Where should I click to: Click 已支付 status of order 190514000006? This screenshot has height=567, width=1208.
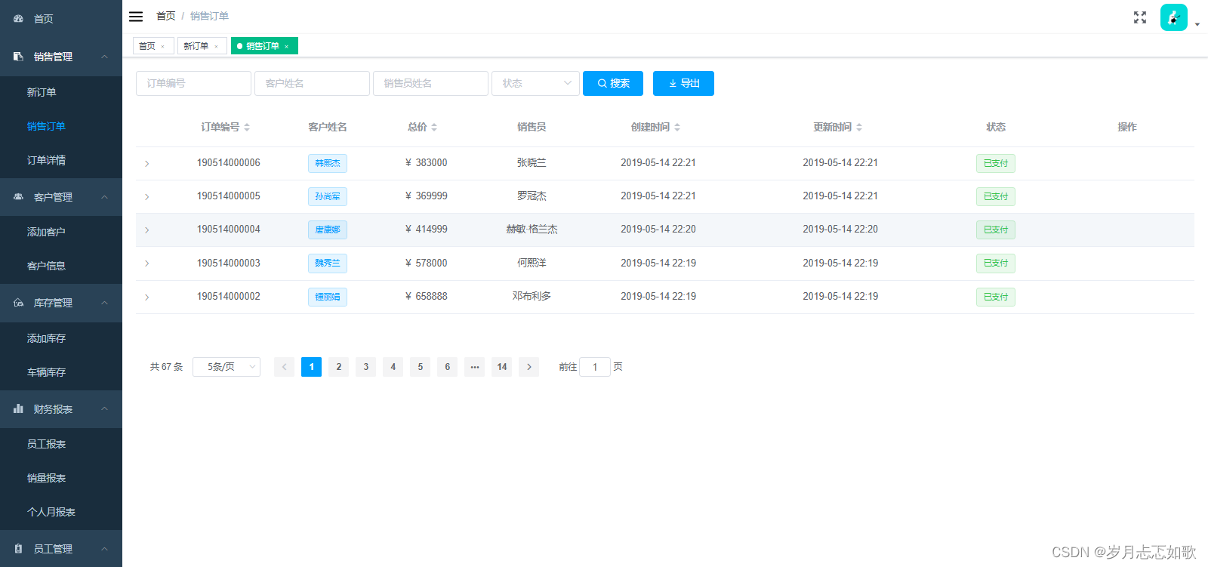pyautogui.click(x=996, y=163)
